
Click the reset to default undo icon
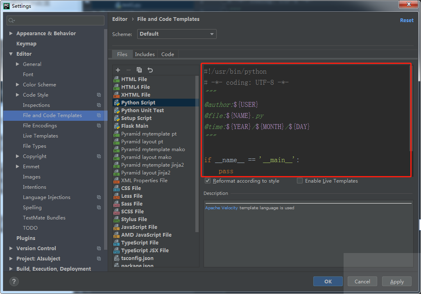click(150, 70)
